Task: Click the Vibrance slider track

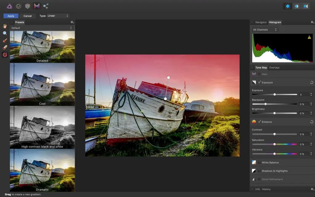Action: pos(274,154)
